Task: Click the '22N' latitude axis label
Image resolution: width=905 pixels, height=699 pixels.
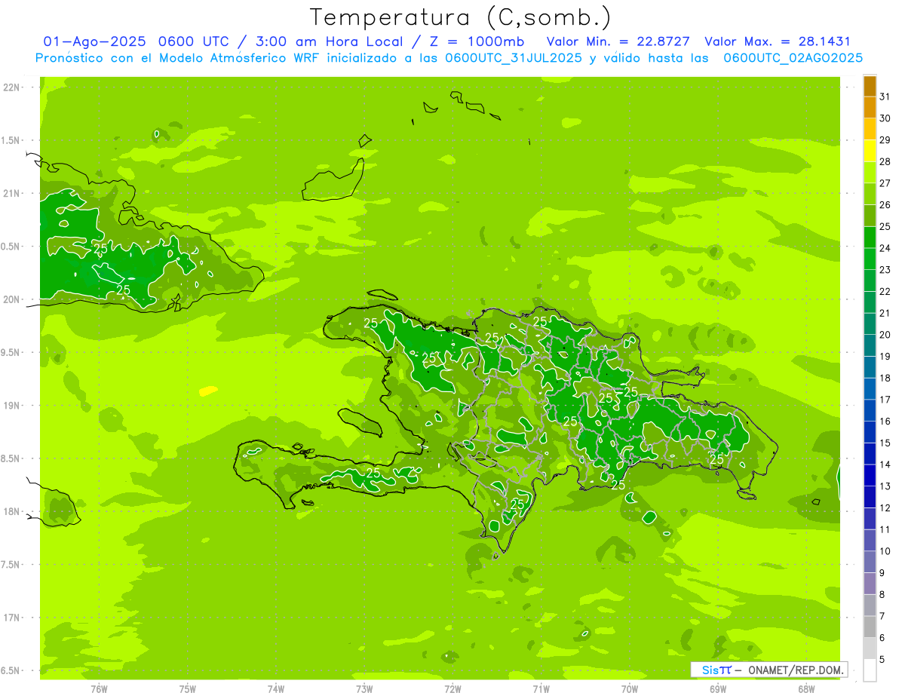Action: 11,87
